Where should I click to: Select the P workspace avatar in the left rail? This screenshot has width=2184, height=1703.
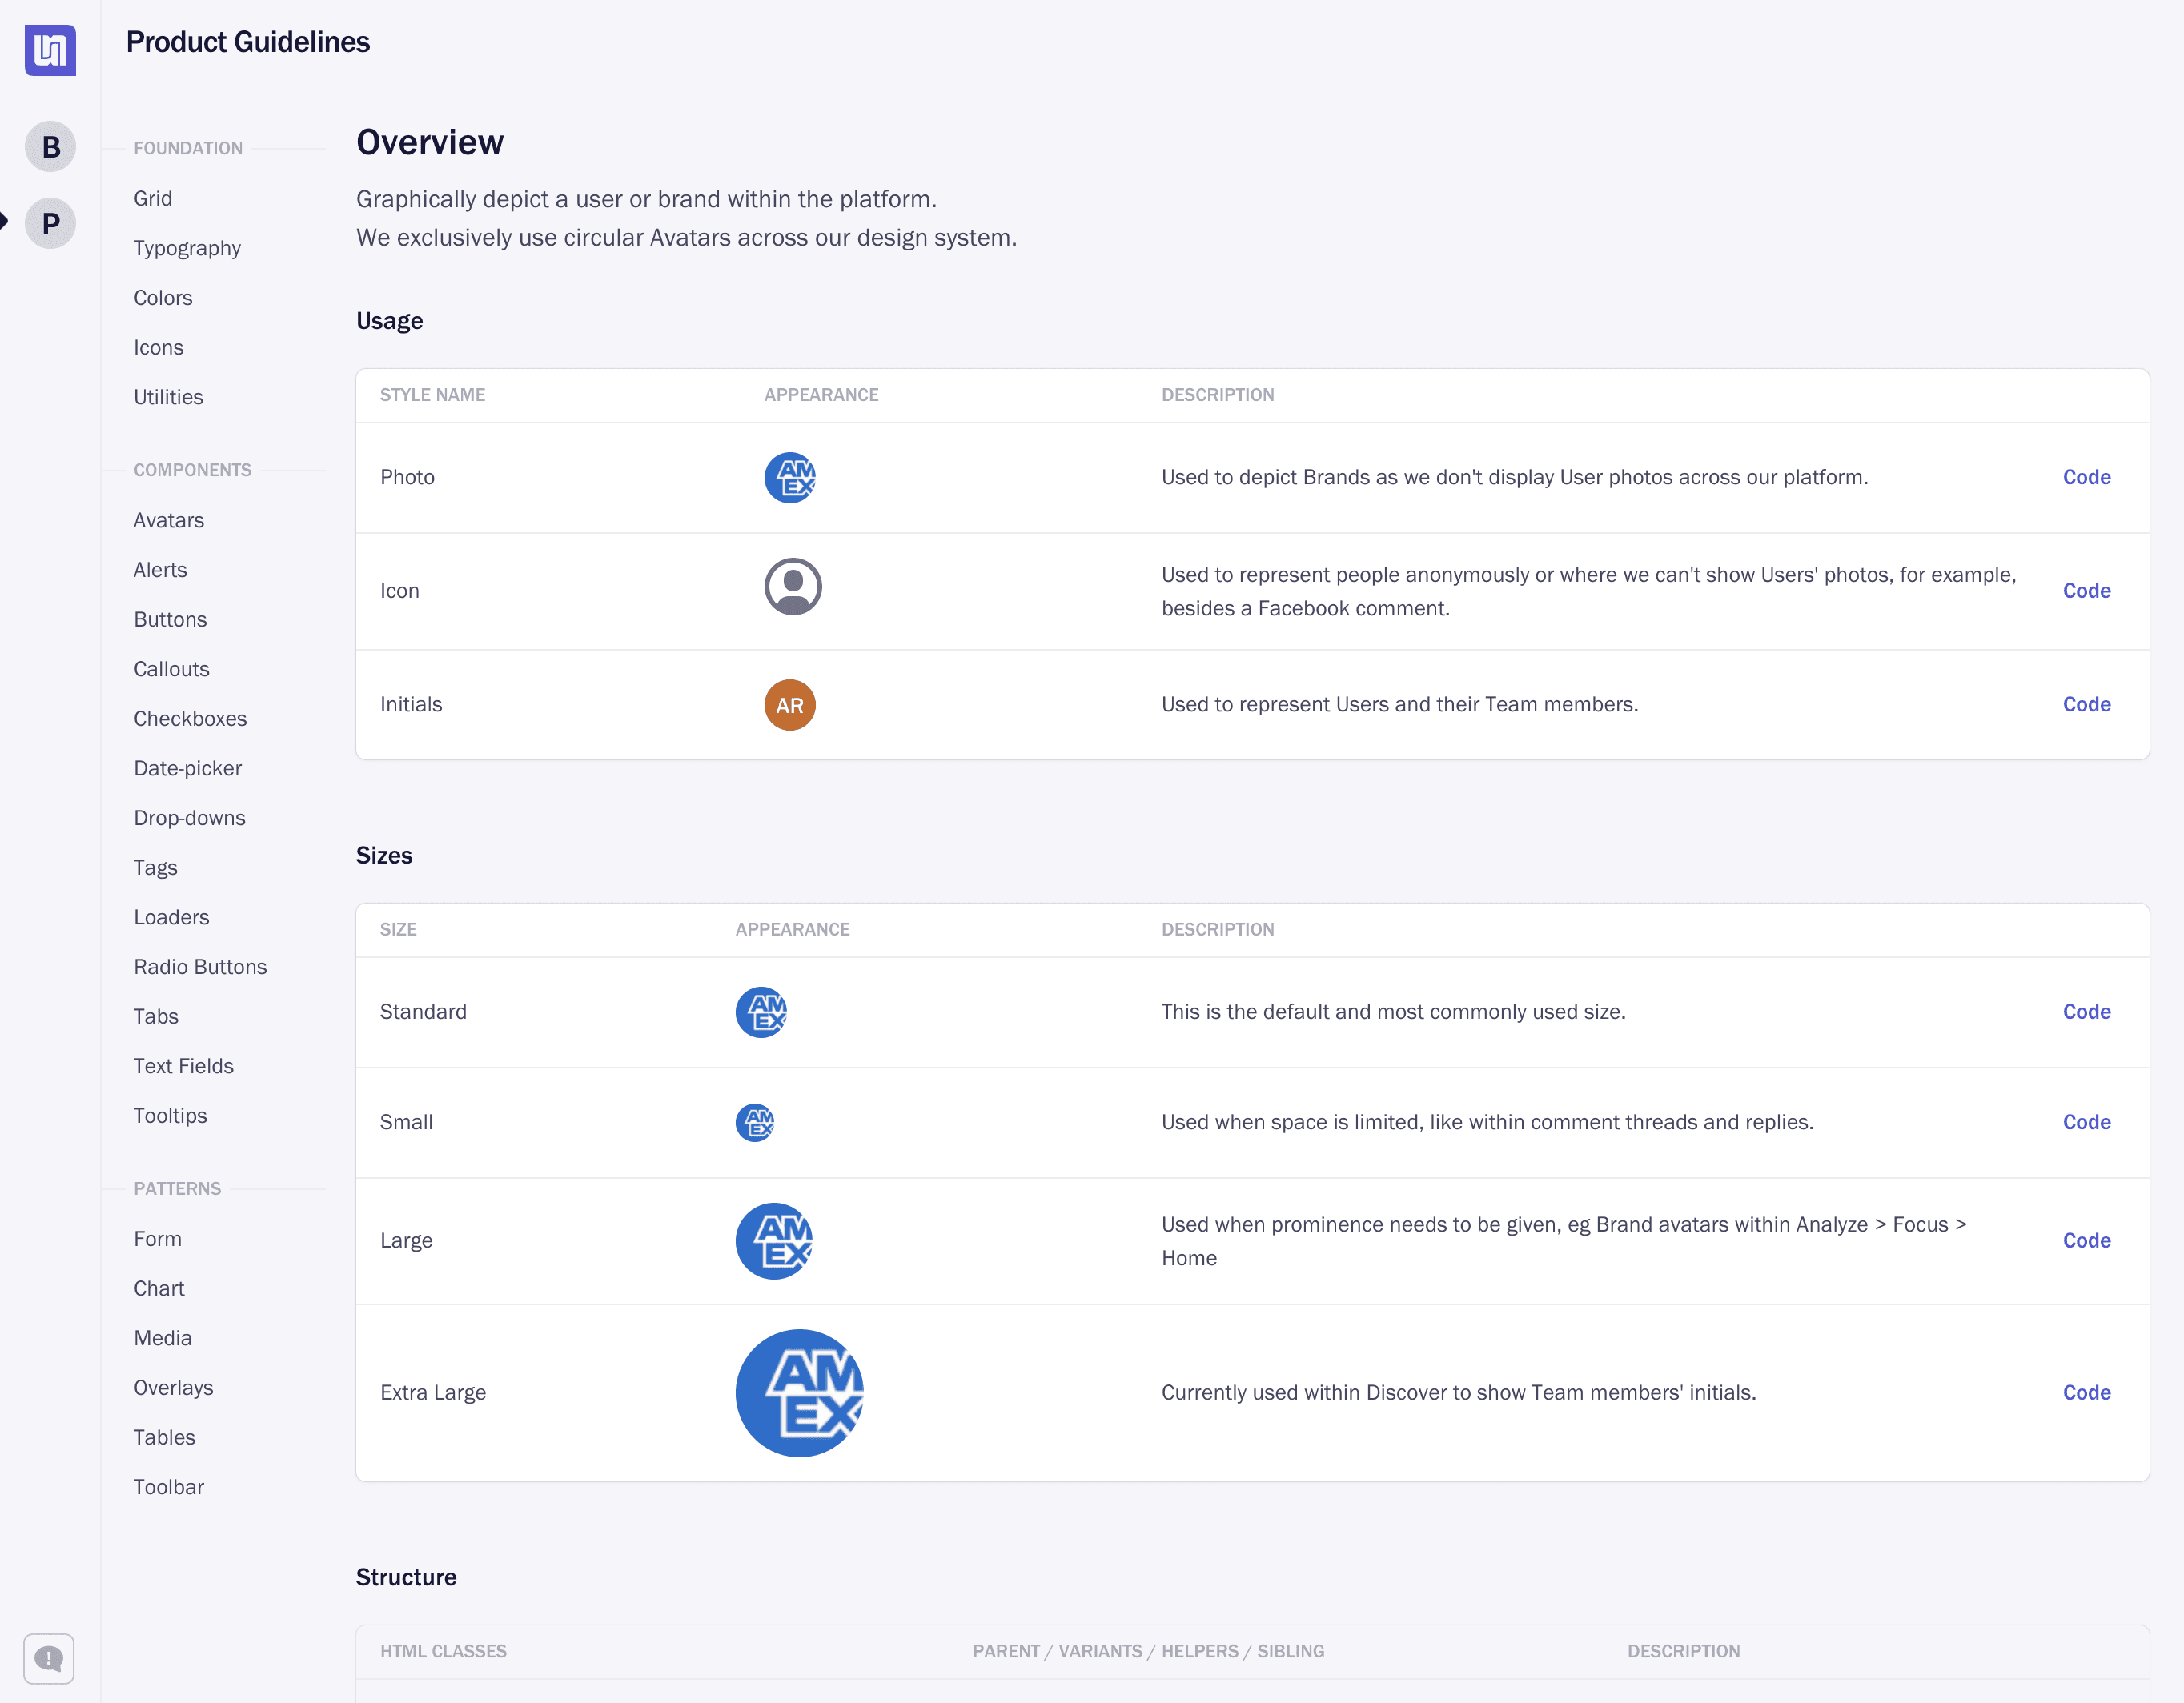pos(49,222)
